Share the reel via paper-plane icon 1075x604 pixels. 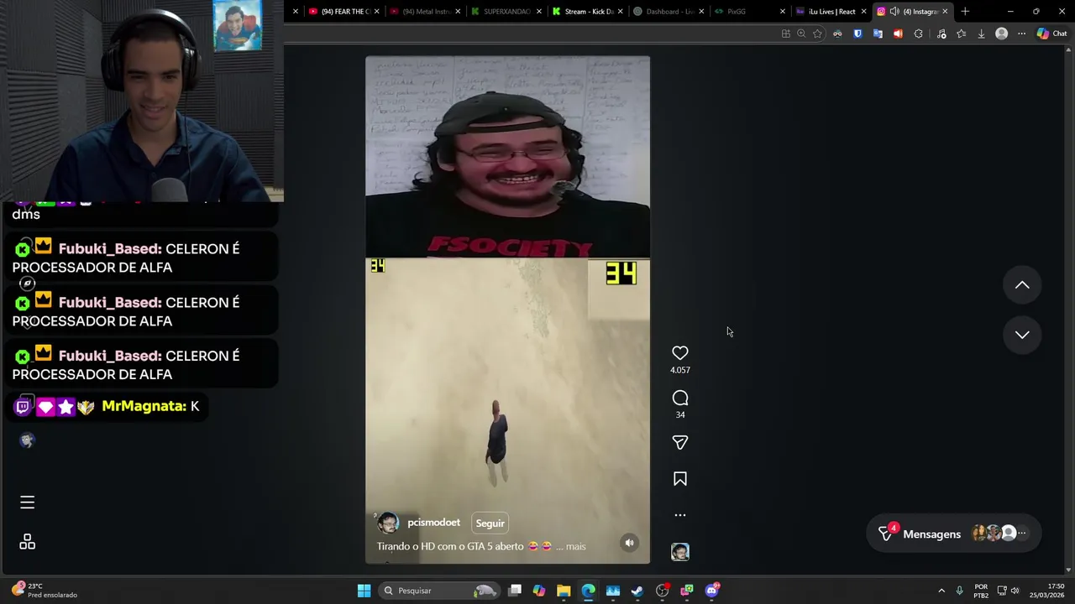point(680,442)
